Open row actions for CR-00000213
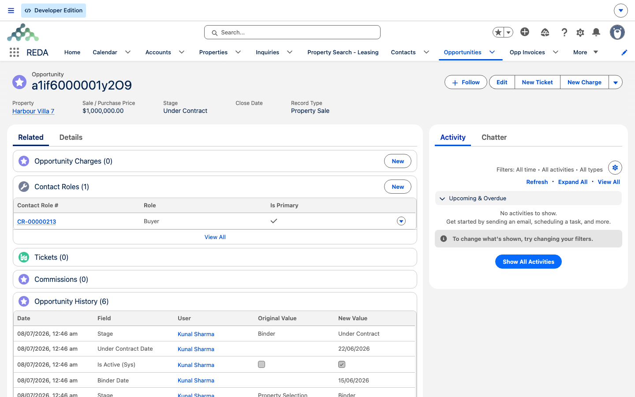Image resolution: width=635 pixels, height=397 pixels. point(401,221)
